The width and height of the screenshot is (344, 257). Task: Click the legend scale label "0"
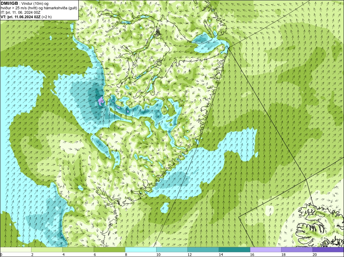click(x=1, y=255)
